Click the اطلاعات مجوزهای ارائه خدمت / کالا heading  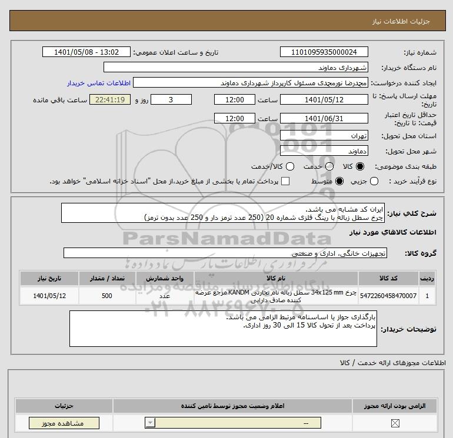(x=392, y=363)
